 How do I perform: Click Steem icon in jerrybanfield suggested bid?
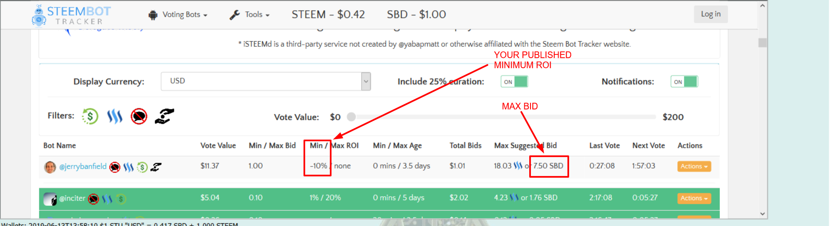(x=518, y=166)
